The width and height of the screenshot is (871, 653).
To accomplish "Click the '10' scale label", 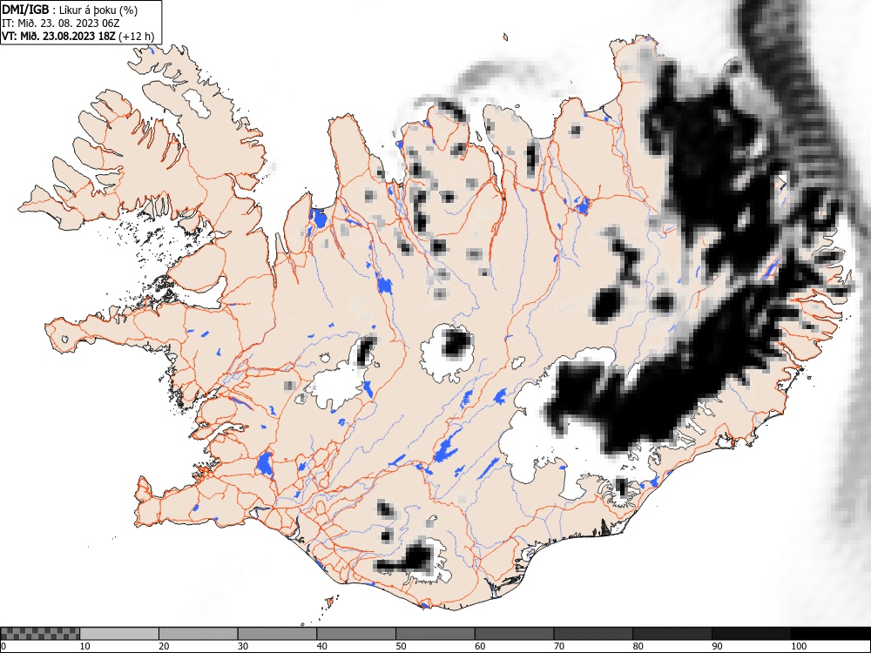I will point(85,646).
